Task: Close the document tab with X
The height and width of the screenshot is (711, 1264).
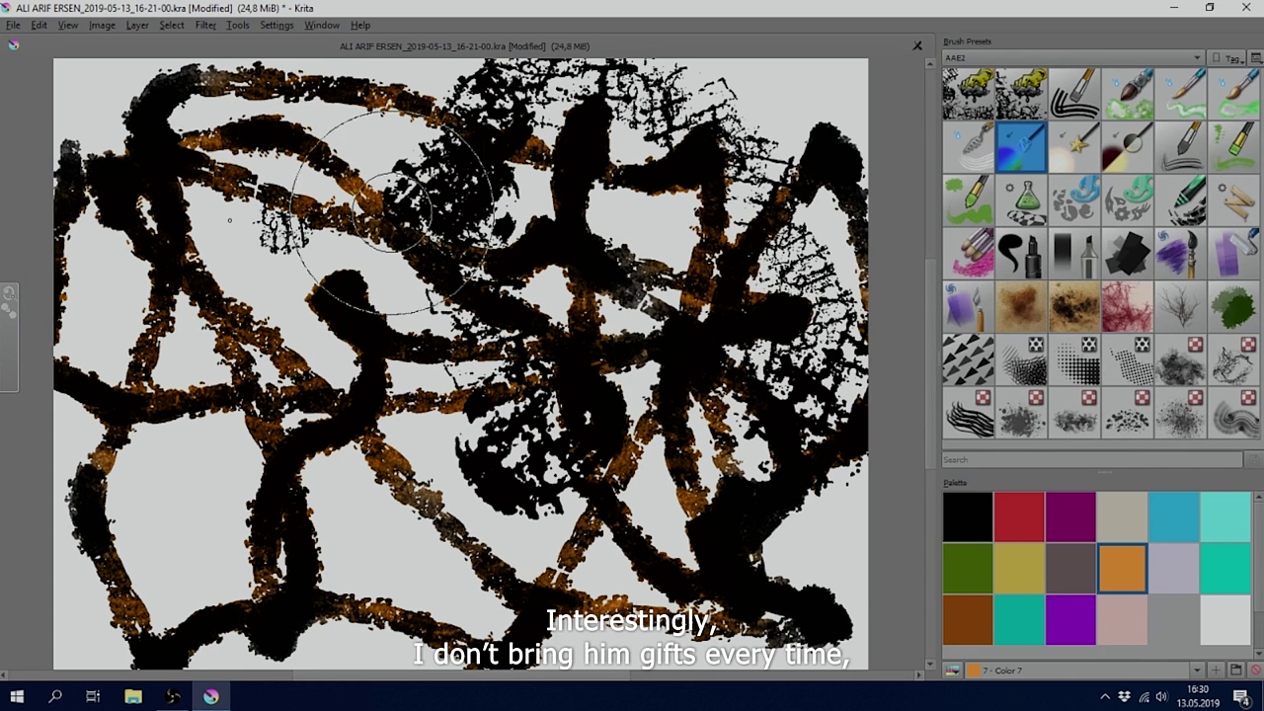Action: [917, 45]
